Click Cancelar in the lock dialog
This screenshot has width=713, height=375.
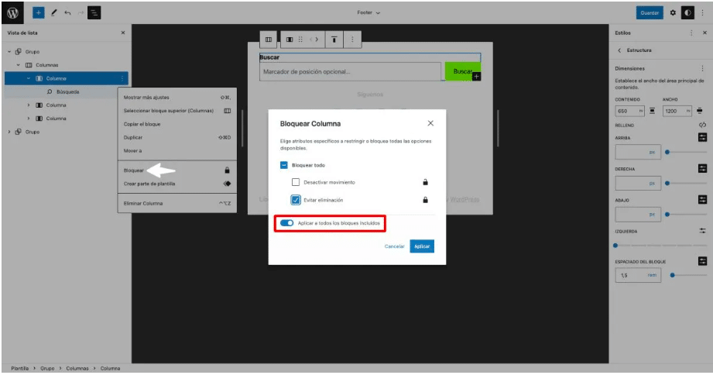tap(394, 246)
